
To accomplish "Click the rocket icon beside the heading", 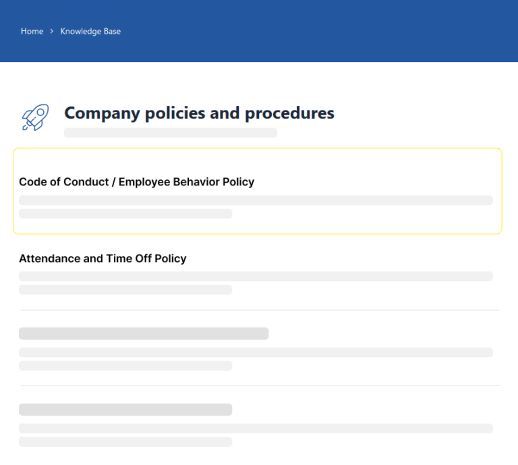I will [x=35, y=117].
